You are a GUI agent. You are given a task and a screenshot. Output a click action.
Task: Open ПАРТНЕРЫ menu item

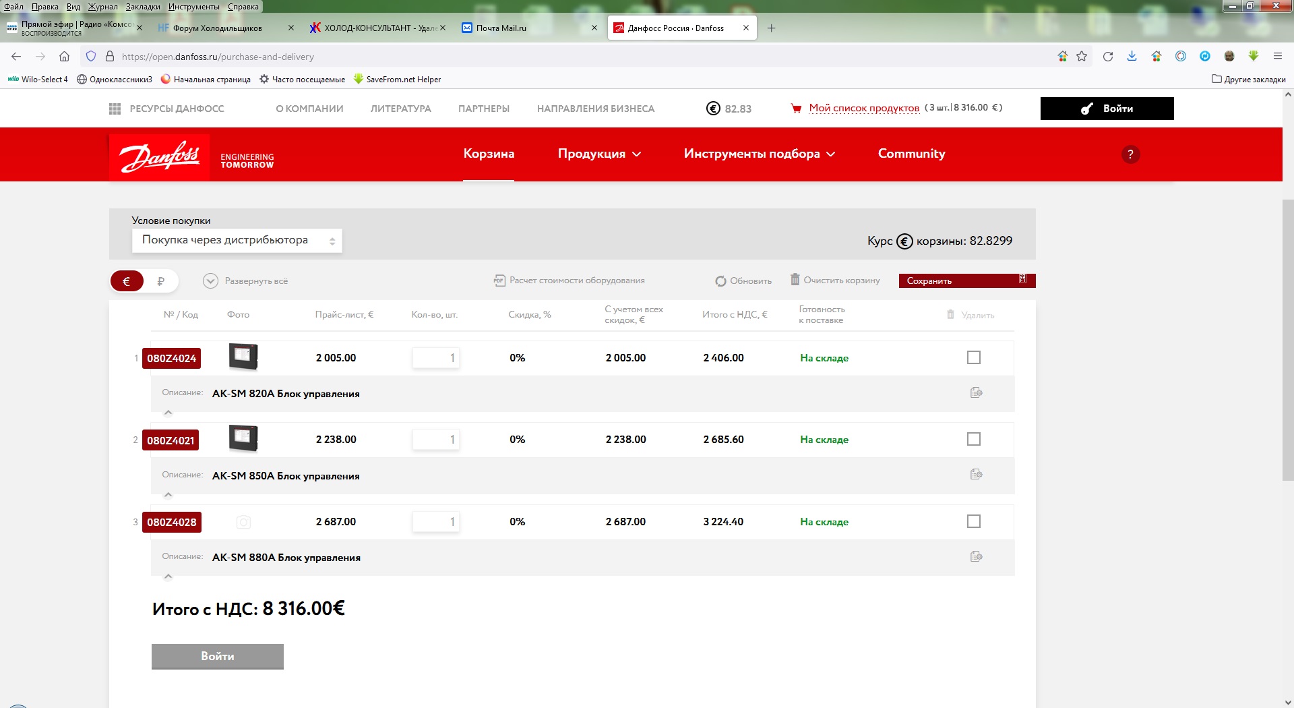[484, 109]
